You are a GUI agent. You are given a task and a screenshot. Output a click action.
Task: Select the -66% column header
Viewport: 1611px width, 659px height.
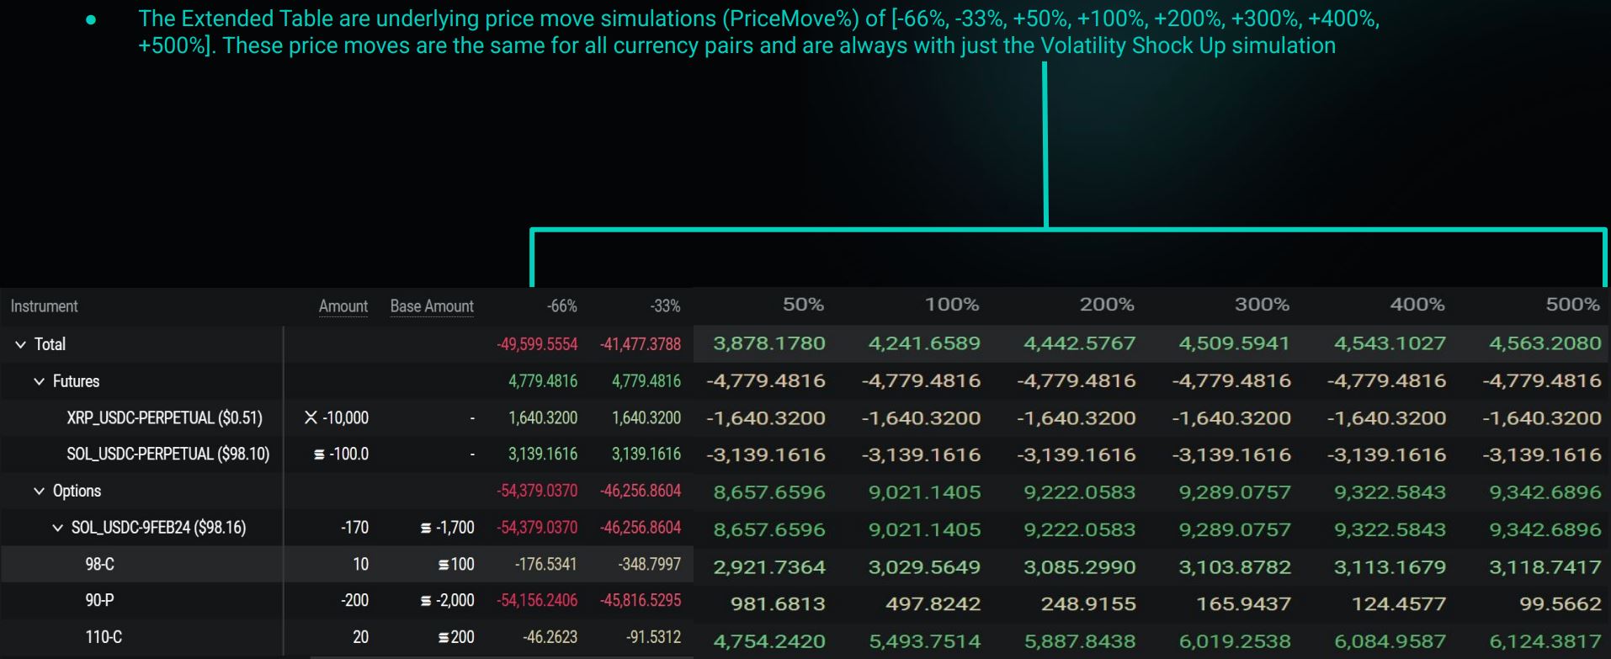pyautogui.click(x=562, y=306)
